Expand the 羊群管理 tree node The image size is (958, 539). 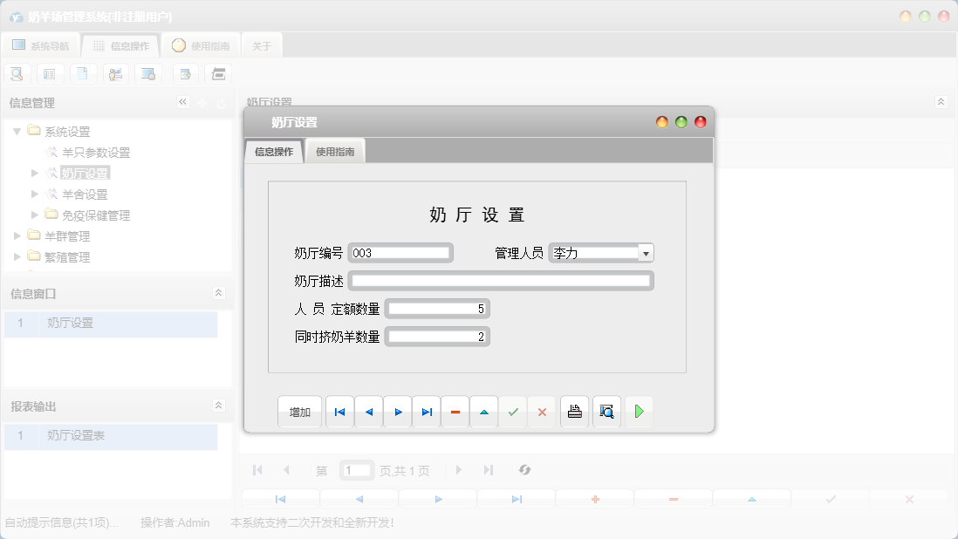pyautogui.click(x=17, y=235)
